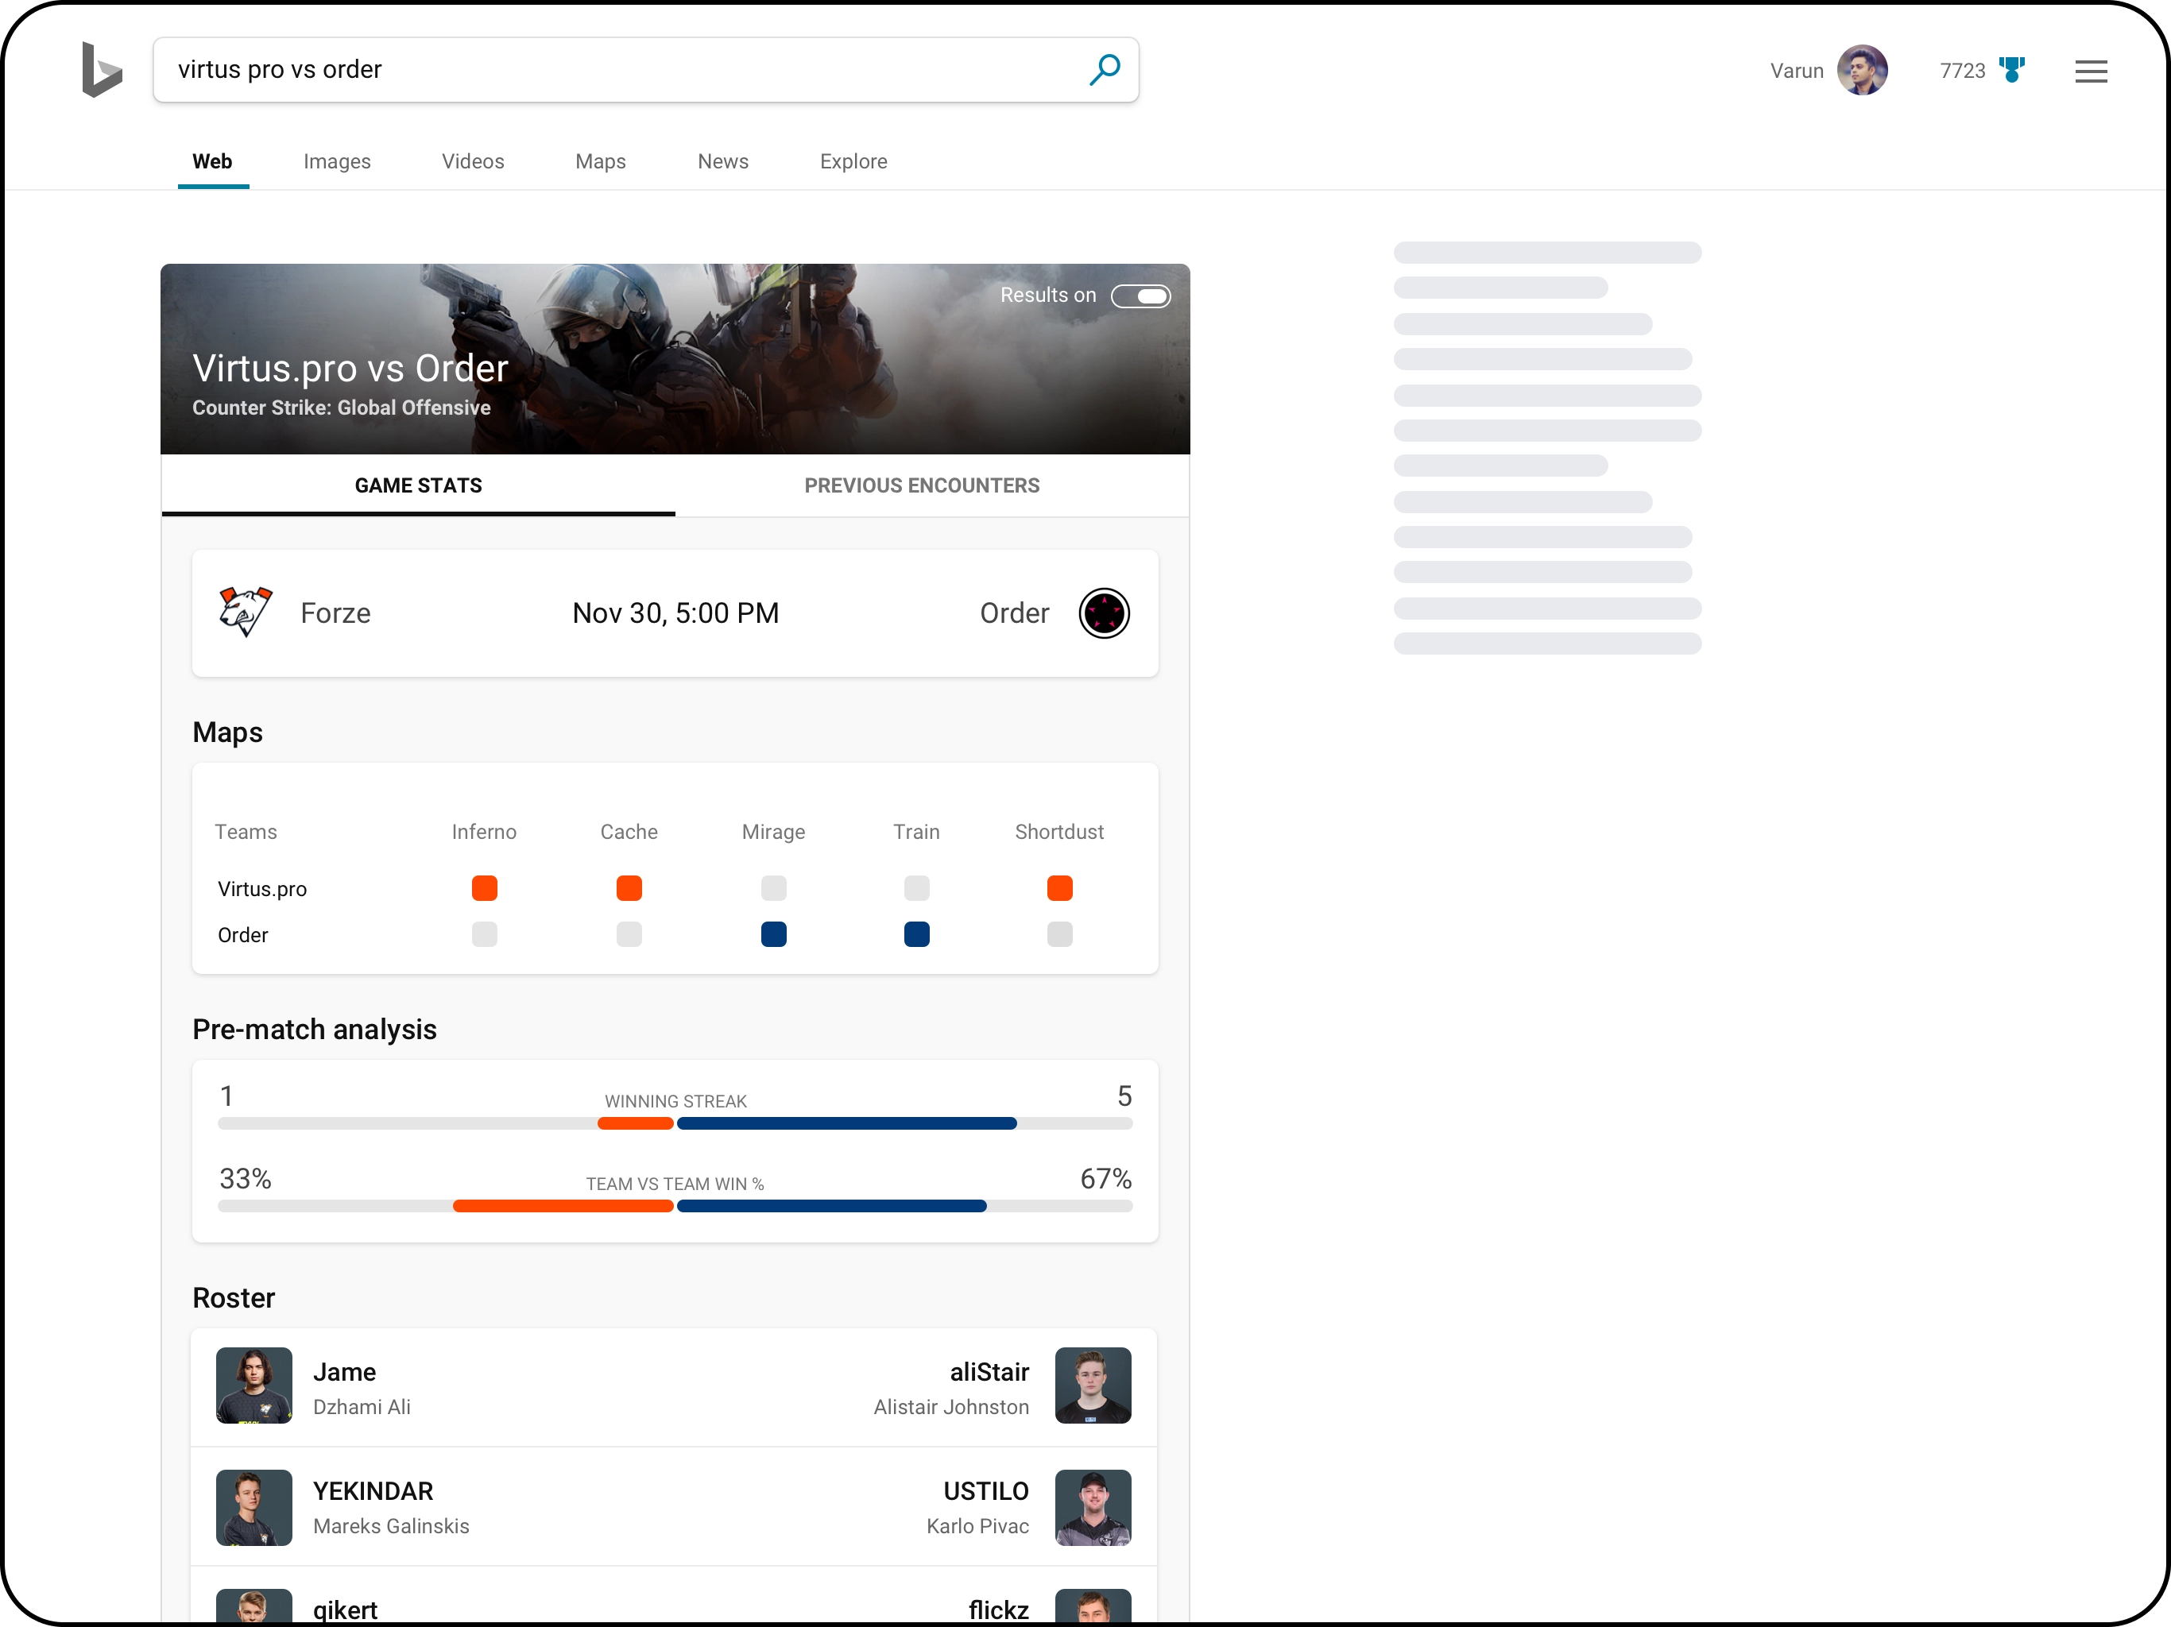
Task: Click the Karlo Pivac real name
Action: [x=977, y=1527]
